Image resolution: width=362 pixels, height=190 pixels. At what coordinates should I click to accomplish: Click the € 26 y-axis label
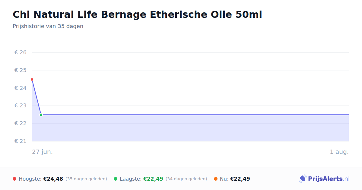(x=21, y=52)
